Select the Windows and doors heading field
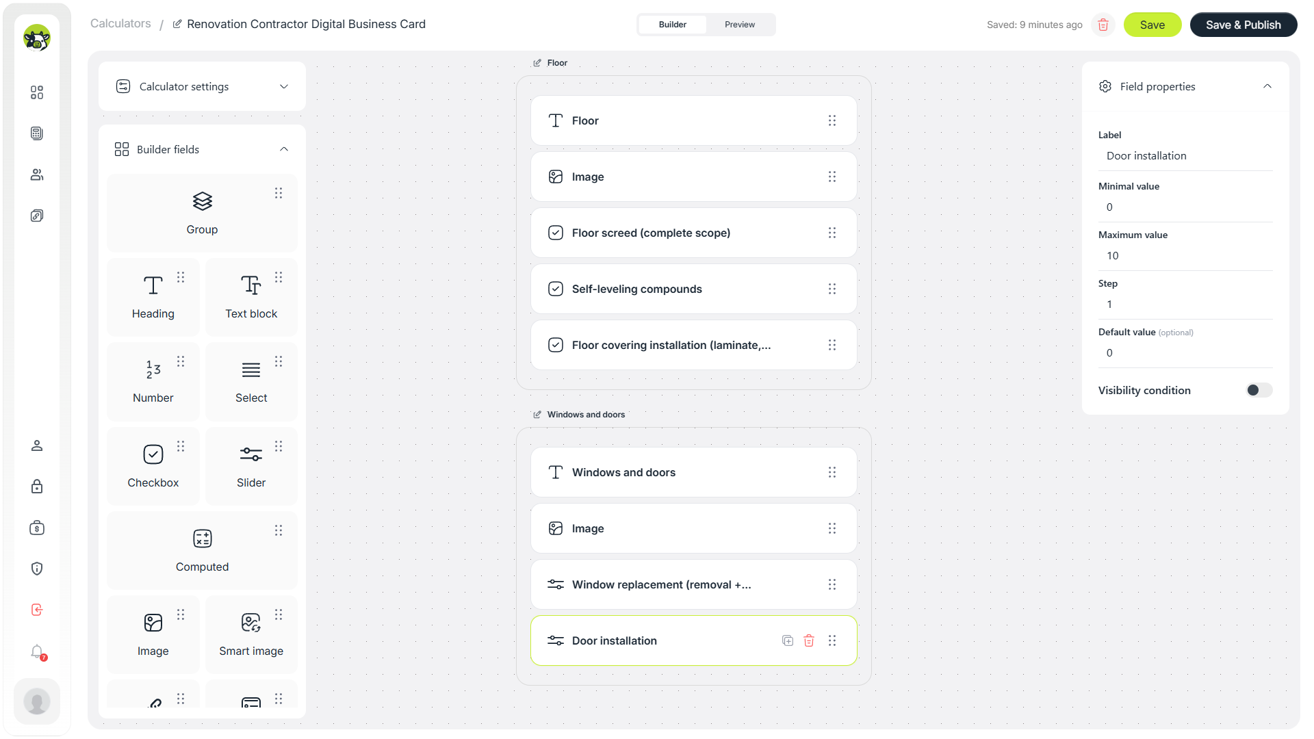Image resolution: width=1314 pixels, height=739 pixels. (x=693, y=472)
